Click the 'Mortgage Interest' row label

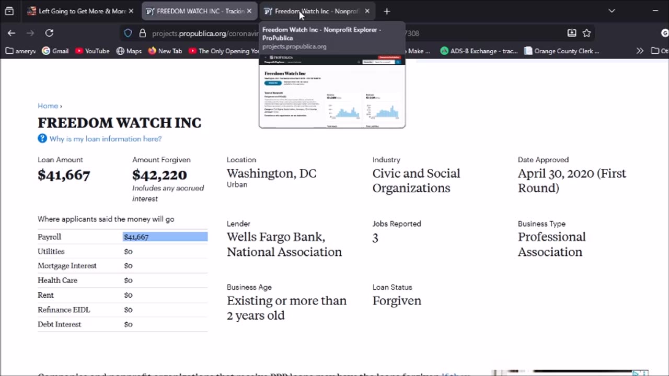point(67,266)
